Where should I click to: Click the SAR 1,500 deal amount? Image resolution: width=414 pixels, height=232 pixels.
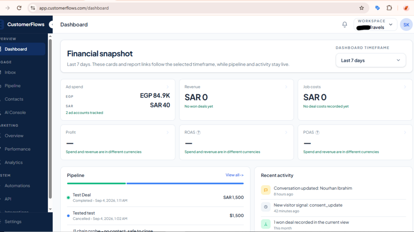click(233, 197)
